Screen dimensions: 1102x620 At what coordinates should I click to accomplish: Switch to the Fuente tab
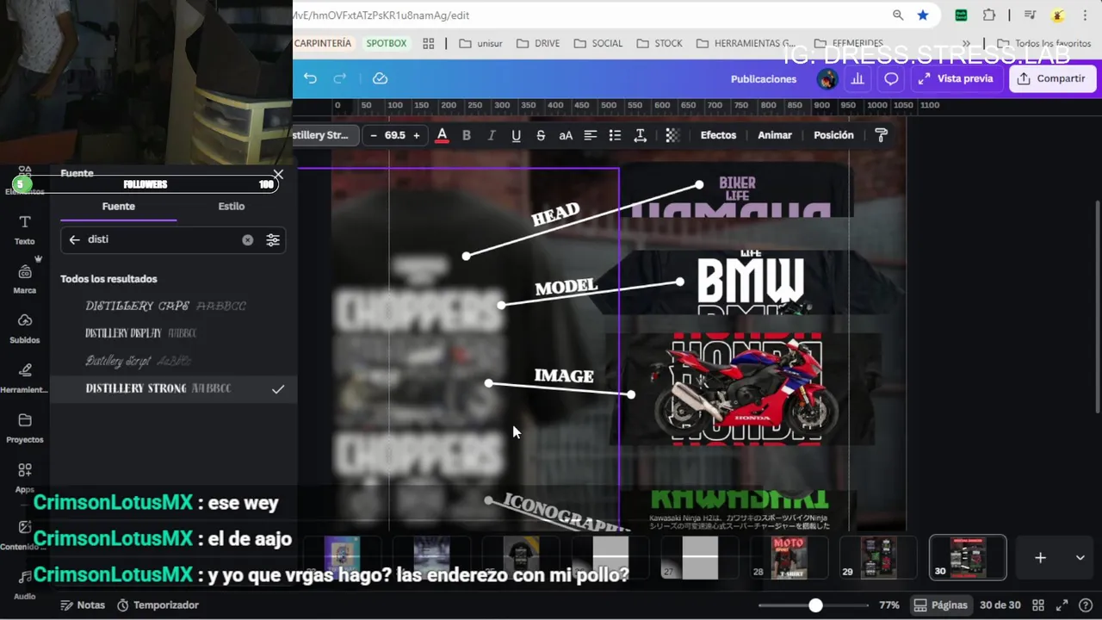119,207
